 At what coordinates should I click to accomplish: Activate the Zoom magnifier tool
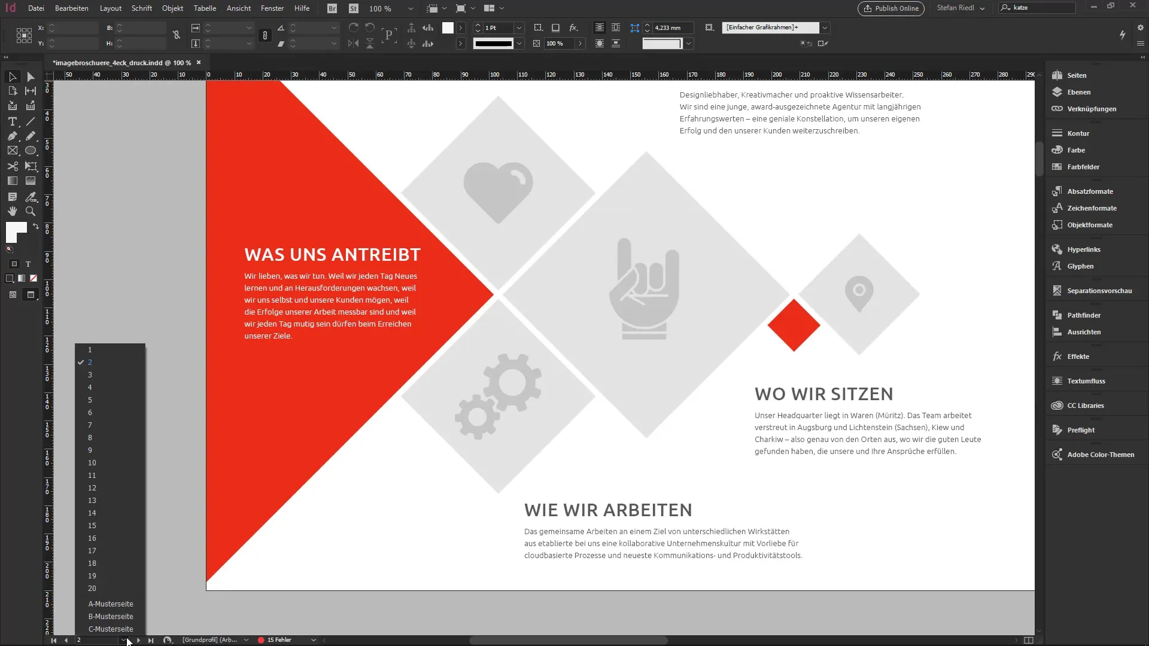[x=31, y=211]
